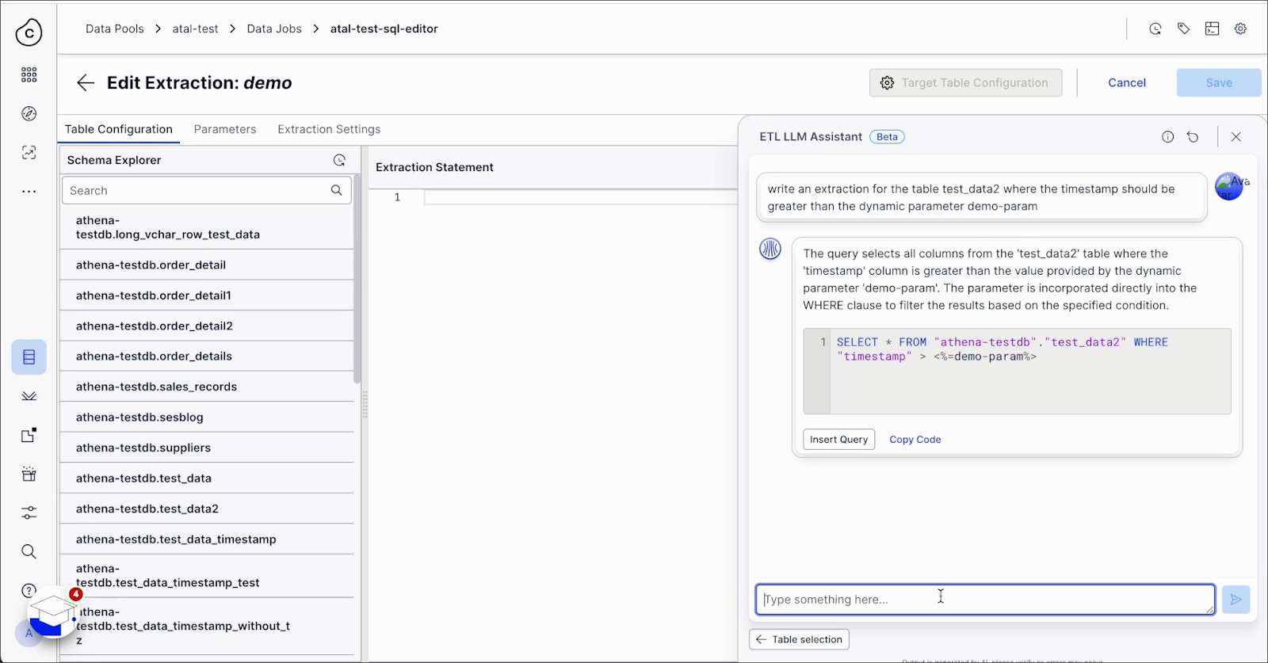Screen dimensions: 1268x663
Task: Click the scan frame icon in sidebar
Action: click(29, 152)
